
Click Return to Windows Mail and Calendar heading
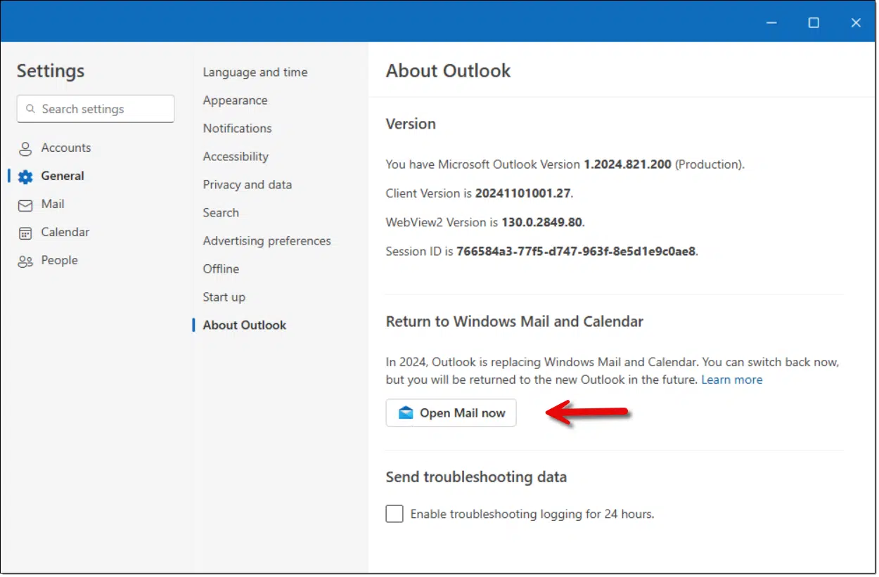(515, 322)
